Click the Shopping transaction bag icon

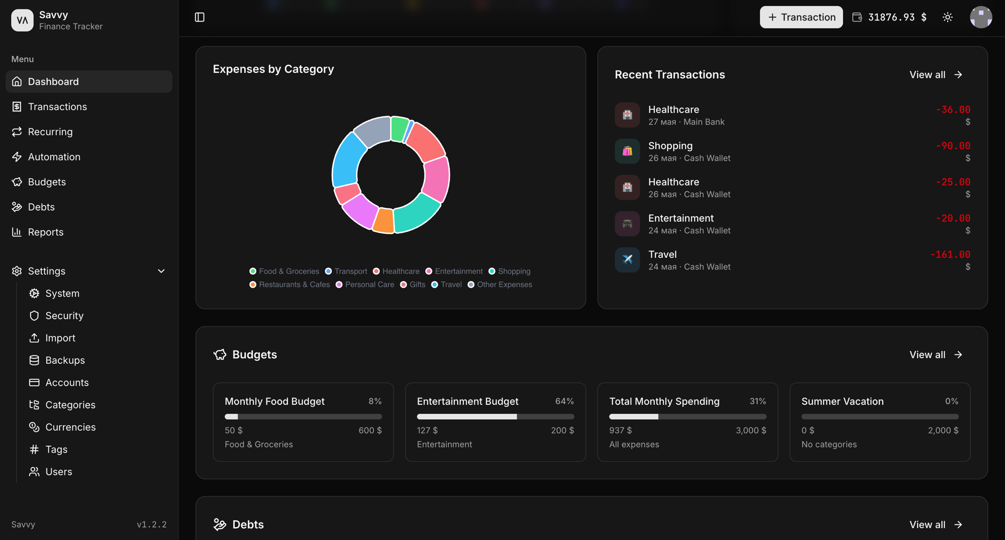pos(627,151)
